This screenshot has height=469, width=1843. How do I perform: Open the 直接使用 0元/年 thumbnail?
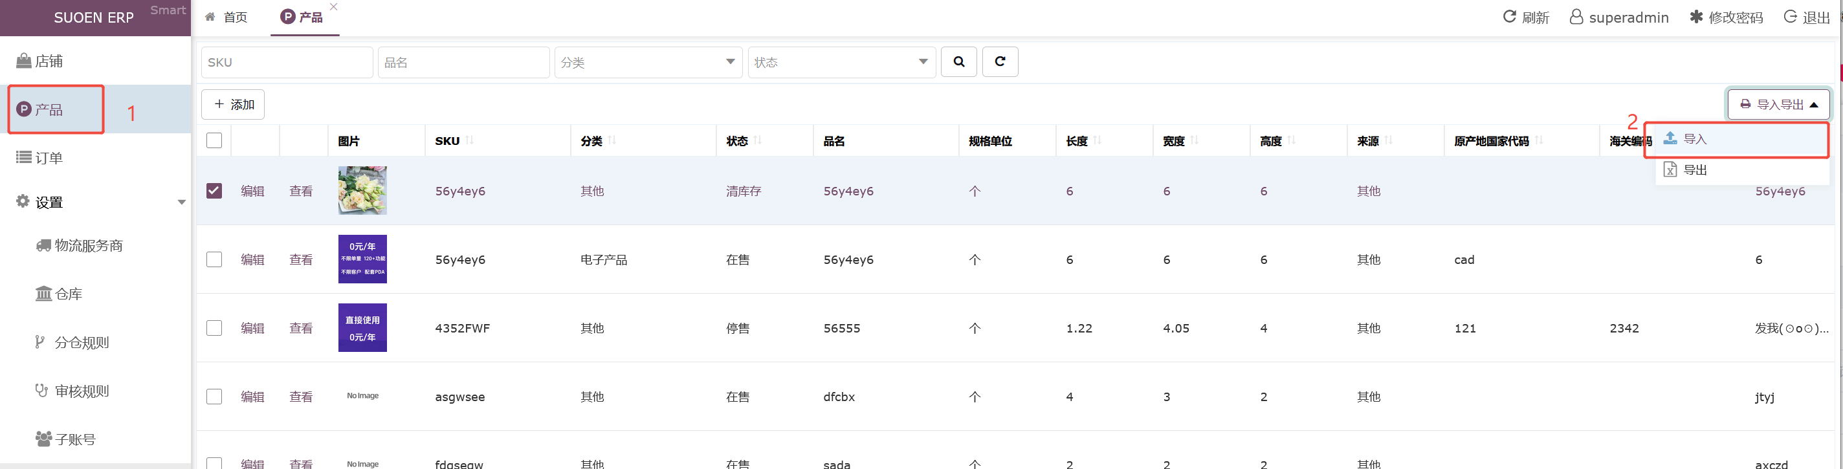point(363,327)
